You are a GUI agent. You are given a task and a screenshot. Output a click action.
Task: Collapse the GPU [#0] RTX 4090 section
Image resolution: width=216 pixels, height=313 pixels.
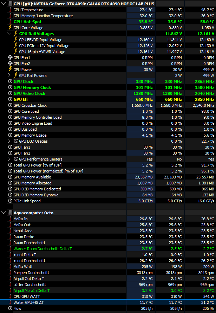coord(4,4)
